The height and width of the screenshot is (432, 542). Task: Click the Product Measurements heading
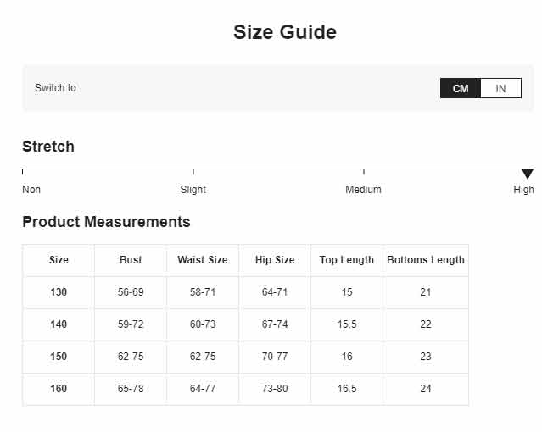tap(106, 222)
